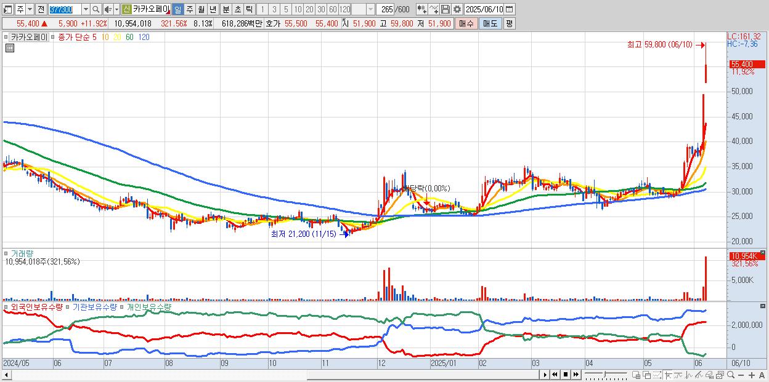The width and height of the screenshot is (769, 382).
Task: Click the red 5 moving average swatch
Action: 94,37
